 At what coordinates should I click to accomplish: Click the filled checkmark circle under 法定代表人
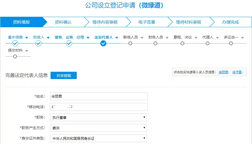103,43
